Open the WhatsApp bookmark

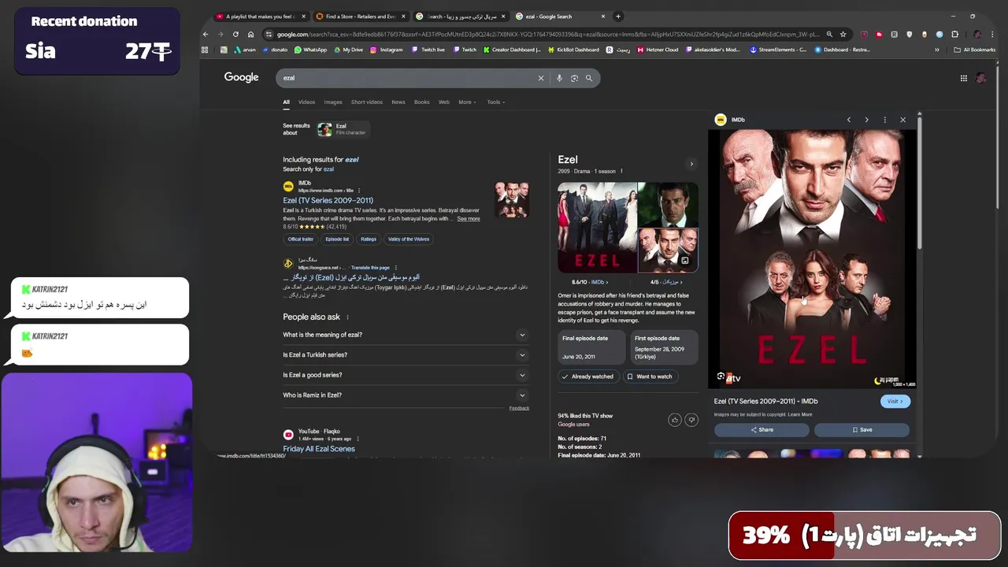click(x=310, y=50)
